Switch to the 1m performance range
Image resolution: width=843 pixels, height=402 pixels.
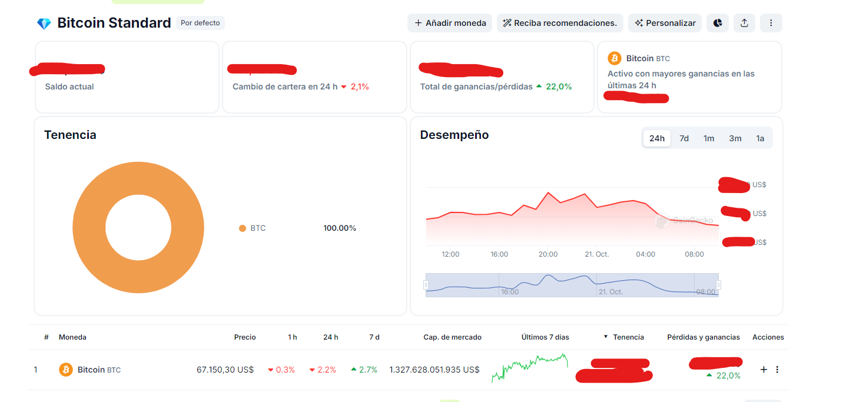click(709, 138)
